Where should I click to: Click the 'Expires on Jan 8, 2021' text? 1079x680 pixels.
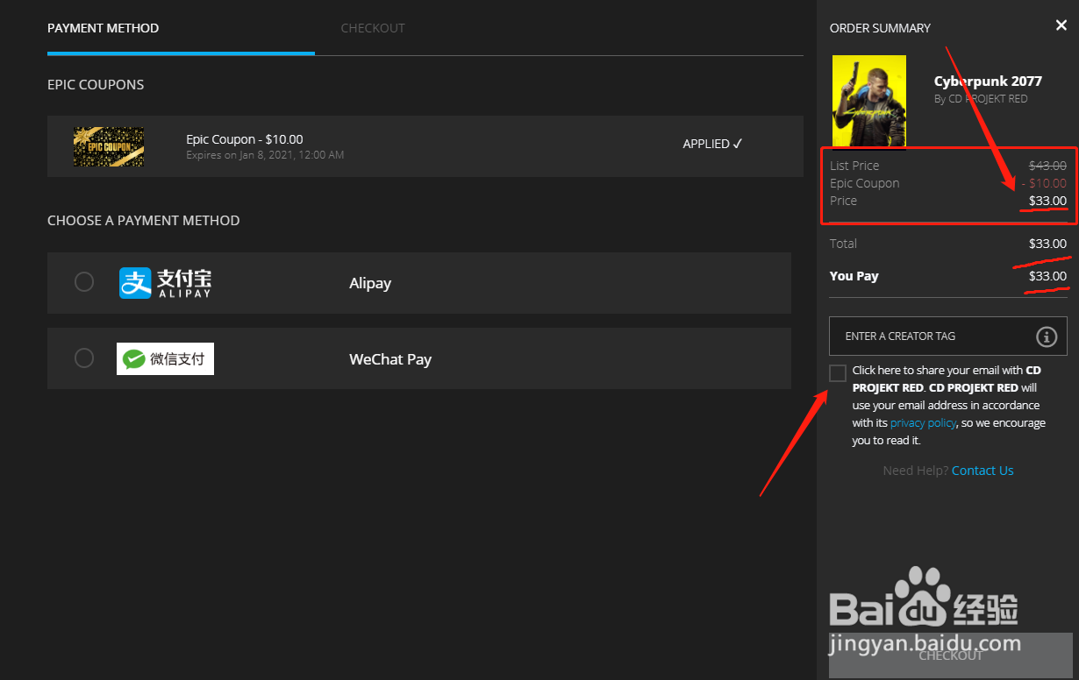[x=265, y=155]
